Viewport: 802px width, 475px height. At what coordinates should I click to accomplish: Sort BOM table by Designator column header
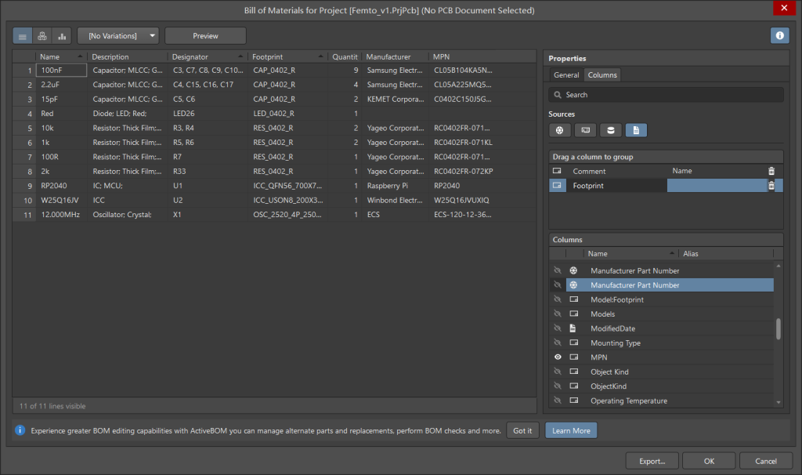(x=207, y=56)
